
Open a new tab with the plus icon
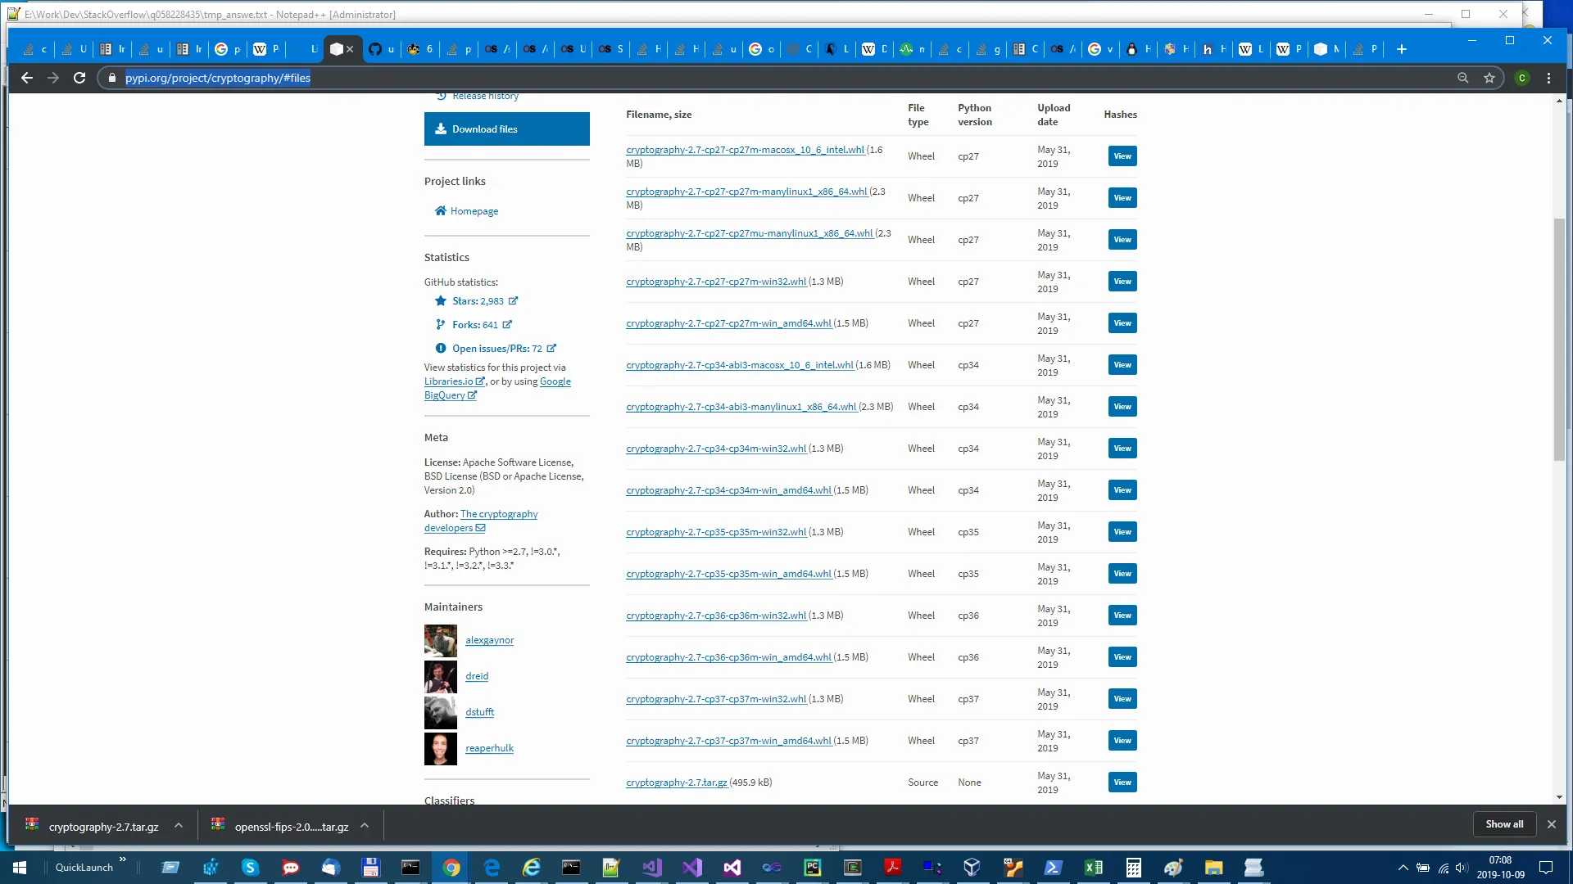point(1402,49)
